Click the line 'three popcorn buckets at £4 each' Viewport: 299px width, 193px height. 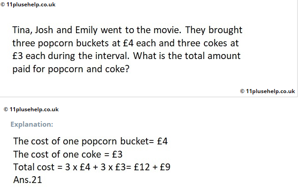pyautogui.click(x=126, y=43)
